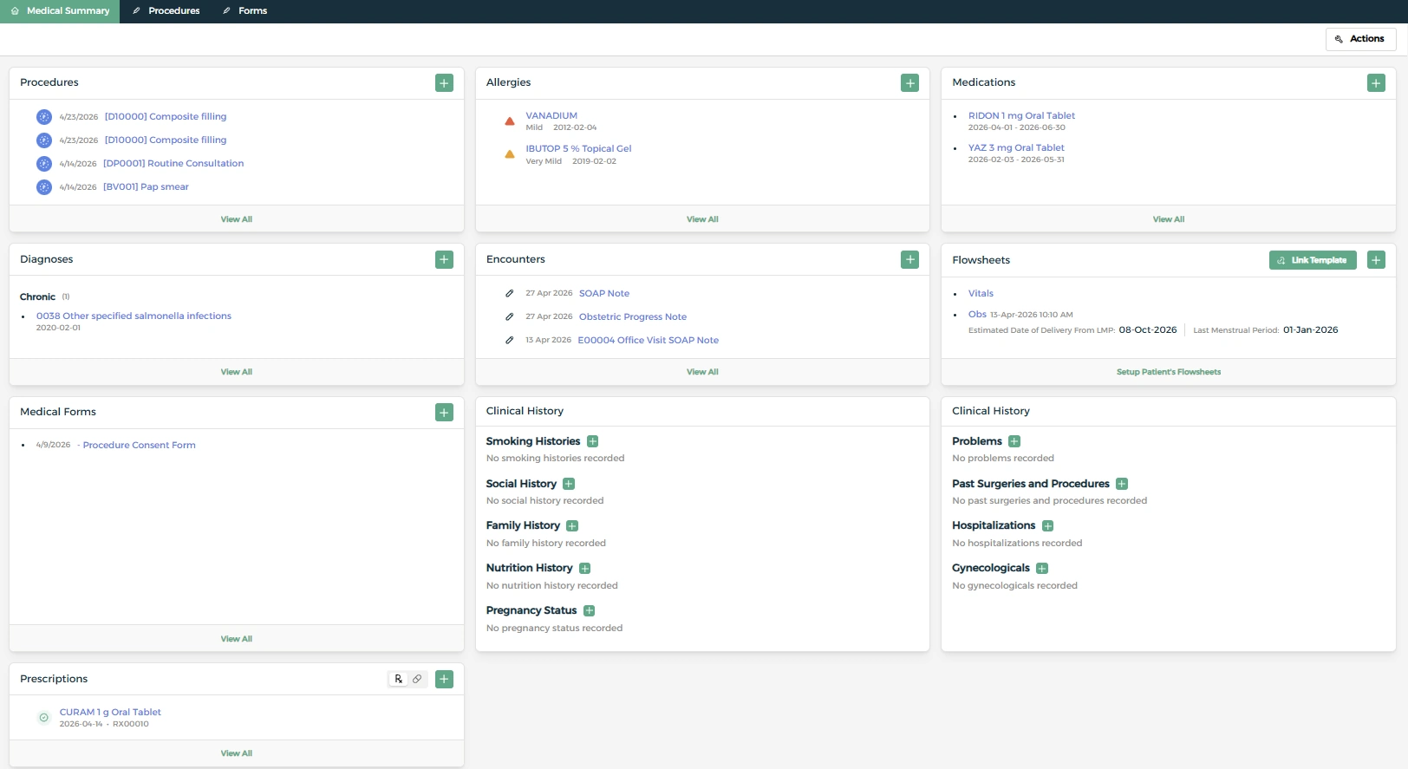Open YAZ 3 mg Oral Tablet medication

click(x=1016, y=147)
